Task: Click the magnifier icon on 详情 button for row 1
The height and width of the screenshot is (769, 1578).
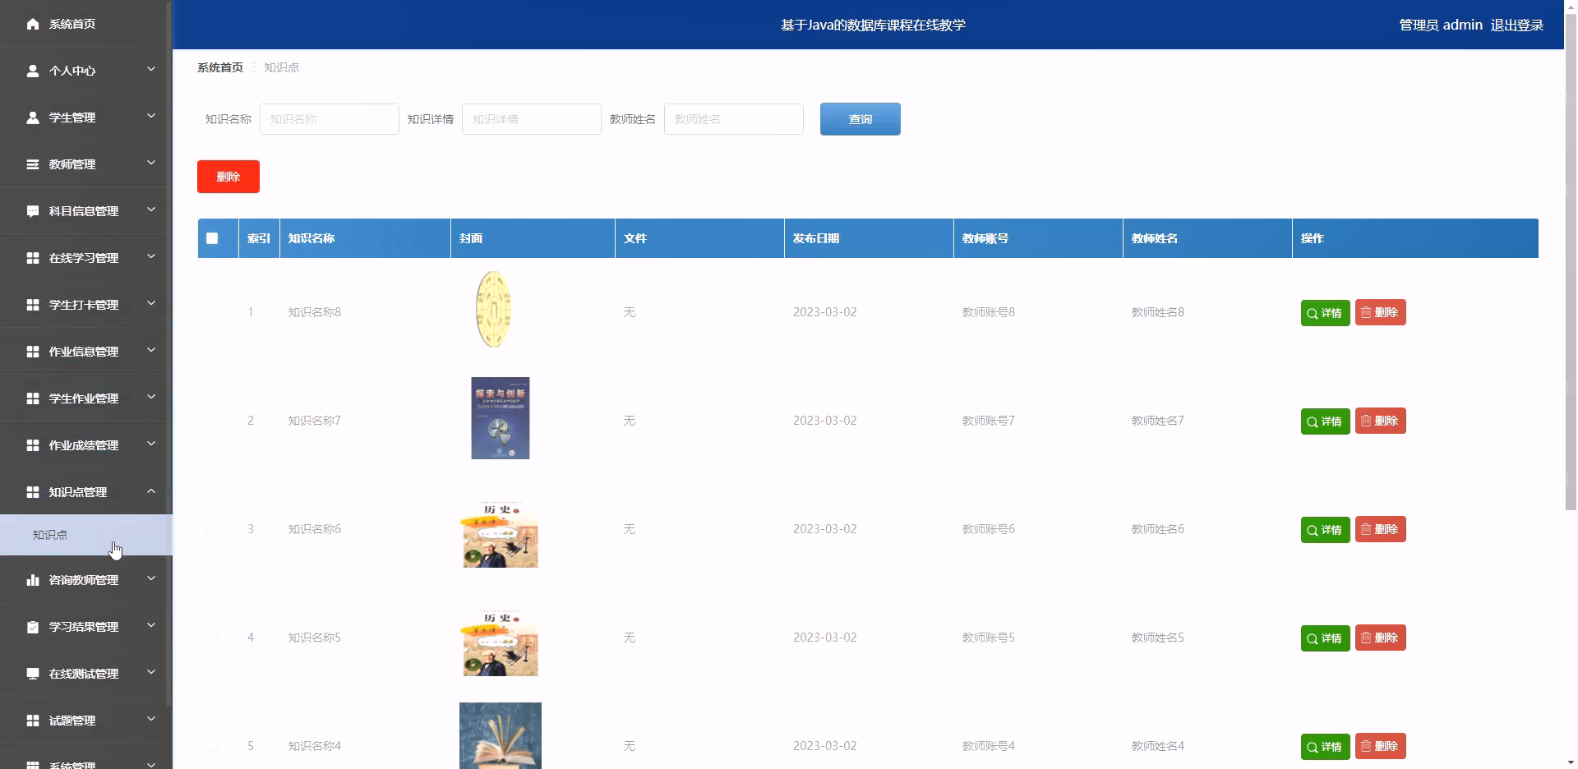Action: tap(1312, 312)
